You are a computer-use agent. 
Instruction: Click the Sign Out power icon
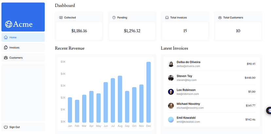click(6, 127)
